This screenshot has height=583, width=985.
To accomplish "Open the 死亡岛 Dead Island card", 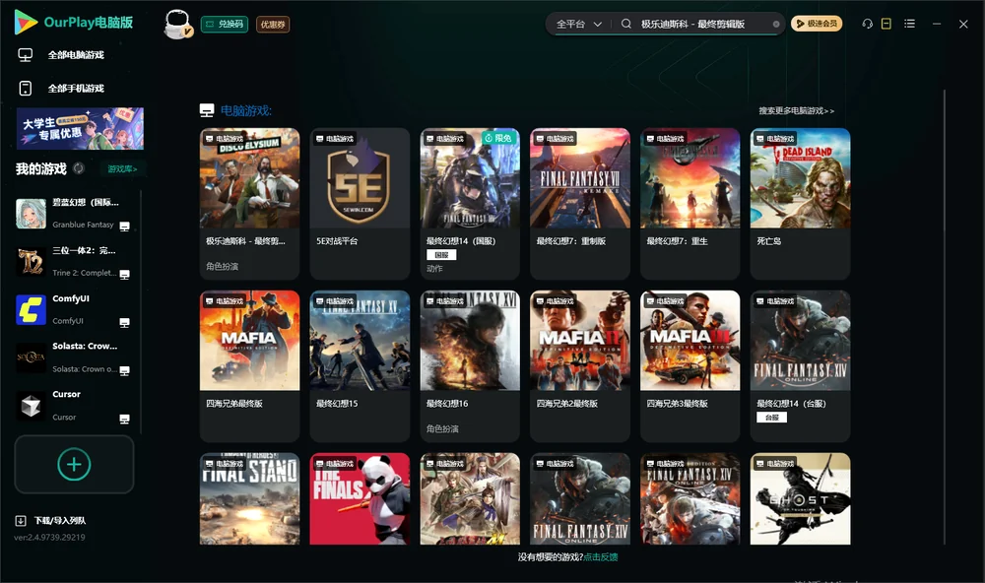I will coord(800,204).
